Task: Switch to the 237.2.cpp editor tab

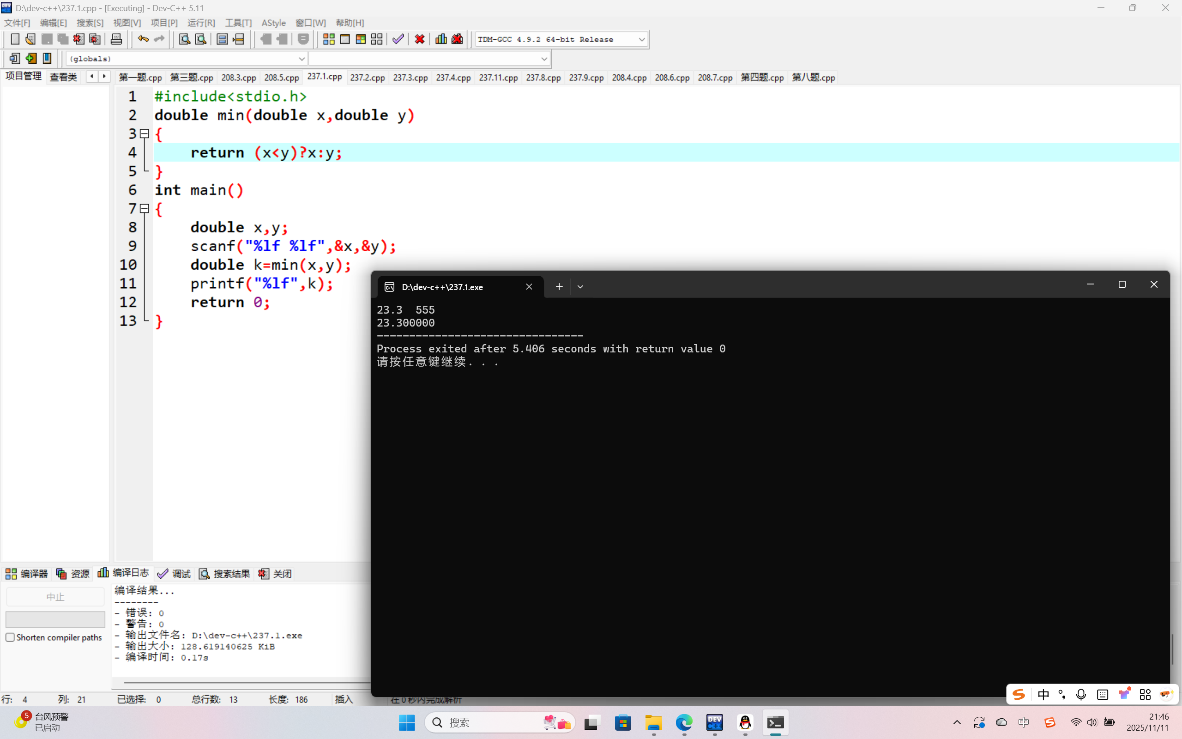Action: [368, 77]
